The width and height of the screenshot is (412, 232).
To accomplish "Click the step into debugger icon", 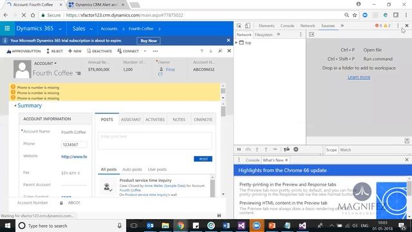I will click(257, 150).
